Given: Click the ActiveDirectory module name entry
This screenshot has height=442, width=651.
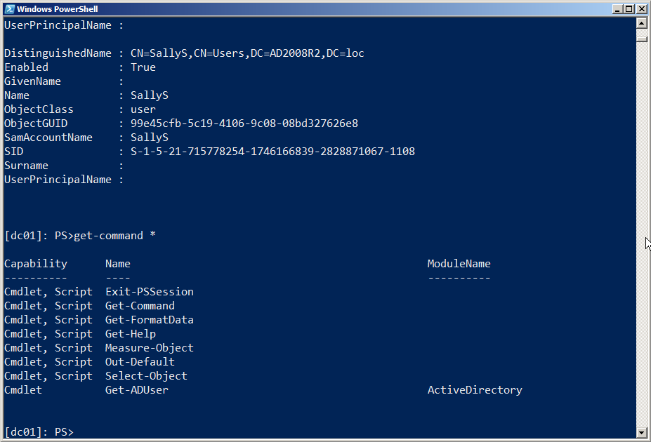Looking at the screenshot, I should [x=475, y=390].
